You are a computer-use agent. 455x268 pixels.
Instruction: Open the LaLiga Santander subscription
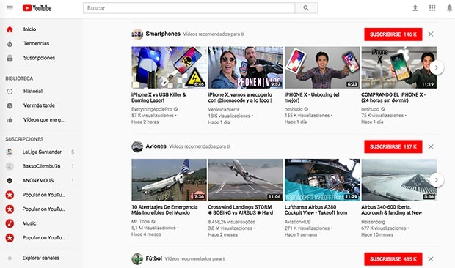pyautogui.click(x=41, y=152)
